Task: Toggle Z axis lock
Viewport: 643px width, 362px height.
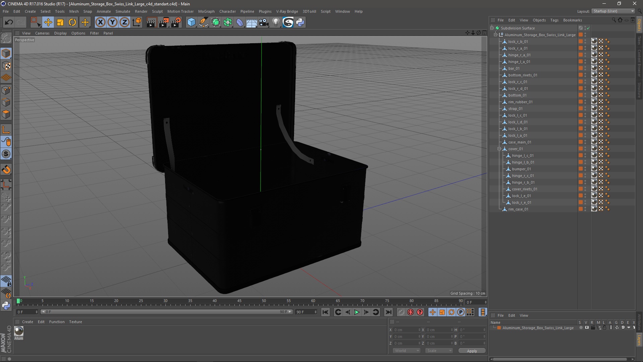Action: tap(125, 22)
